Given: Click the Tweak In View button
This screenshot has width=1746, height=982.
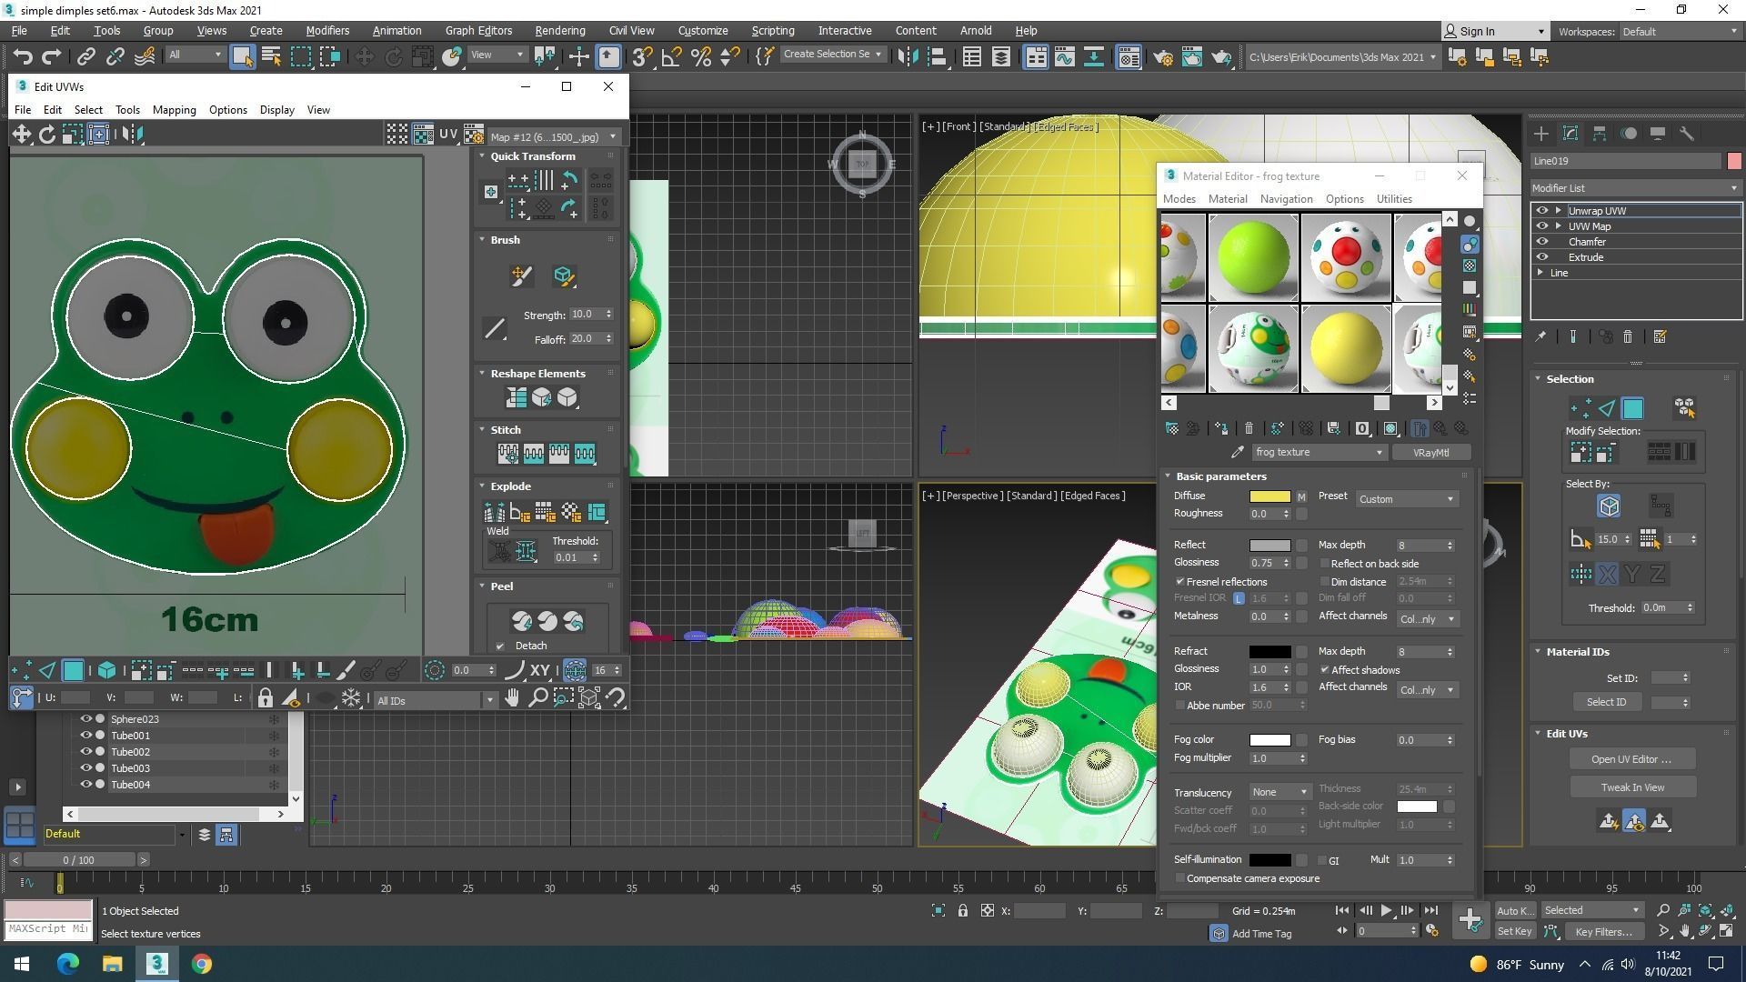Looking at the screenshot, I should (x=1631, y=787).
